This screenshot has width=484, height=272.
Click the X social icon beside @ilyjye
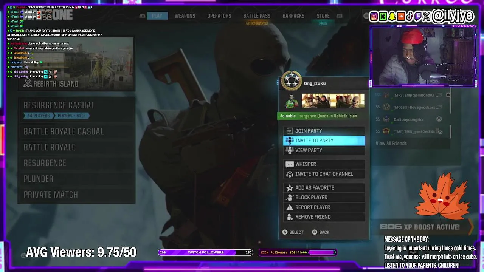[427, 16]
